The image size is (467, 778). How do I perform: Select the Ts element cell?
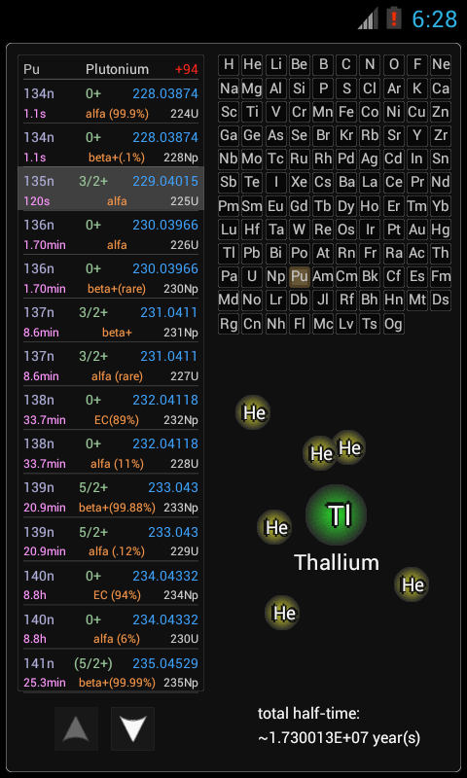pyautogui.click(x=370, y=324)
